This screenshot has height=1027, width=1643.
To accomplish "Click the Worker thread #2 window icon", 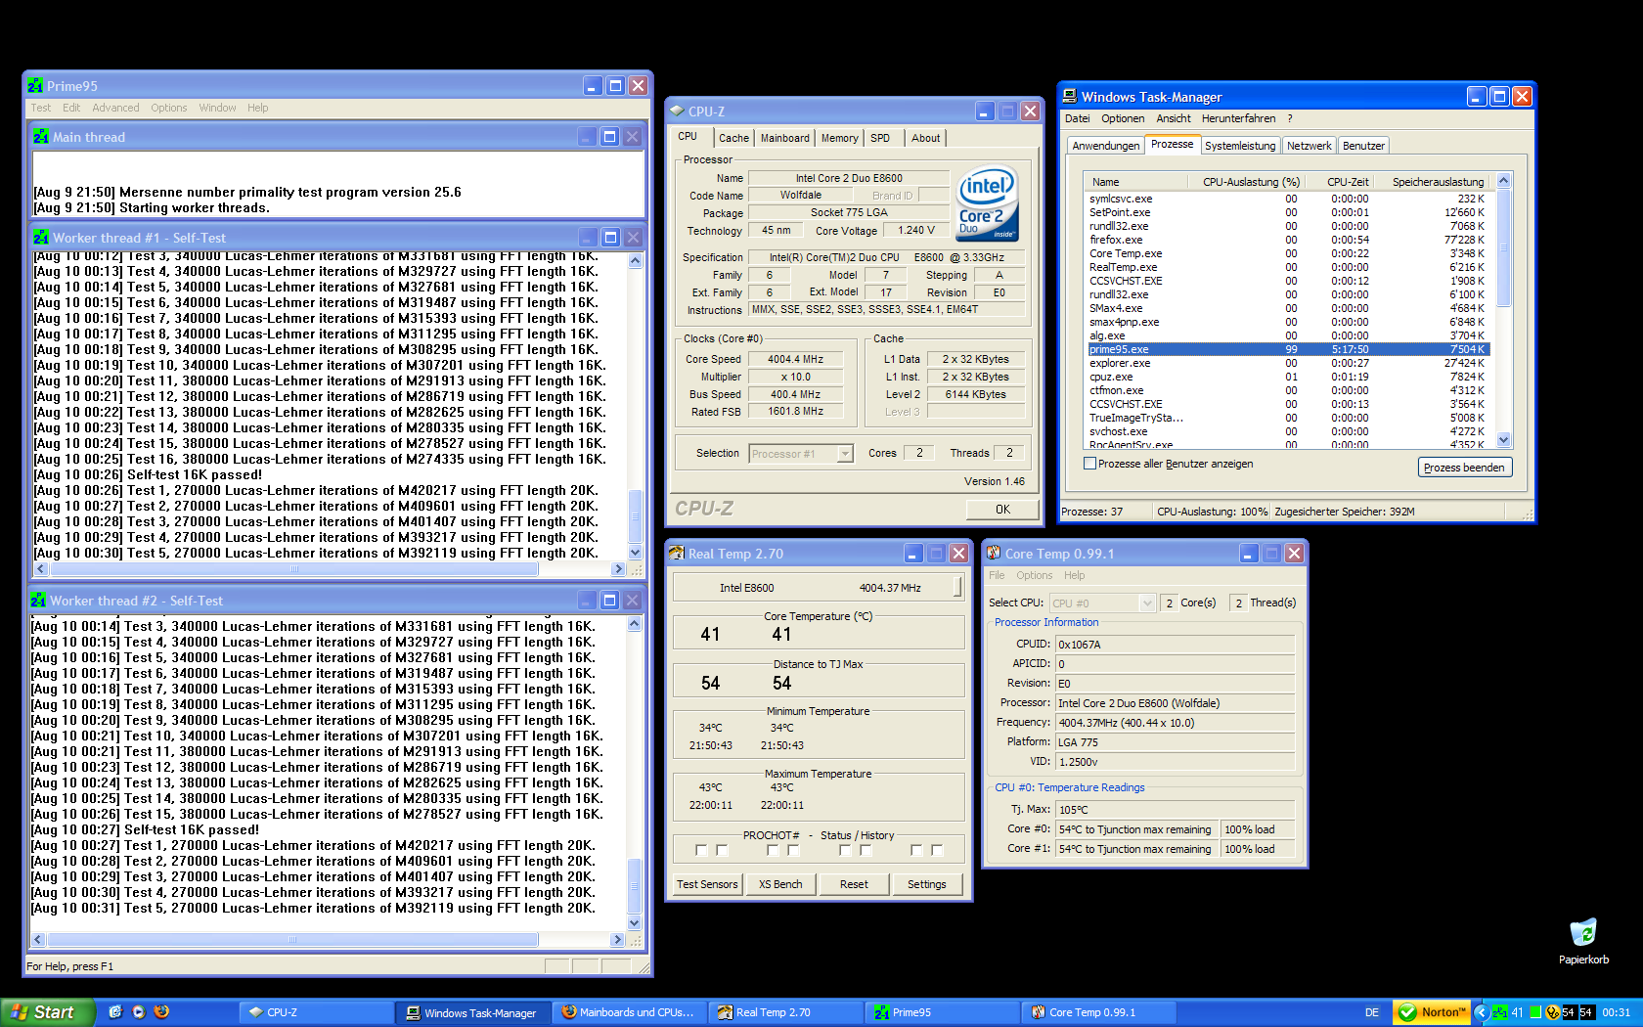I will coord(38,601).
